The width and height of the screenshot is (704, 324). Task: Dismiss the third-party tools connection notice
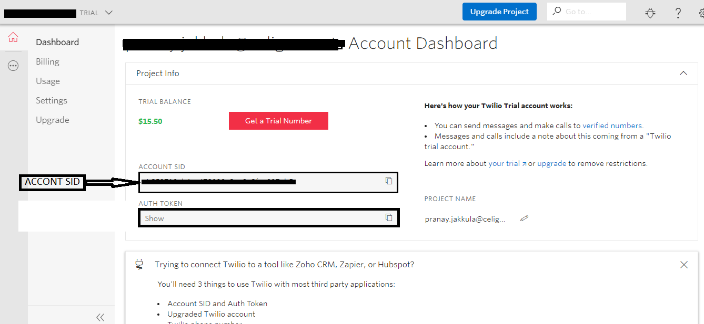click(x=684, y=265)
